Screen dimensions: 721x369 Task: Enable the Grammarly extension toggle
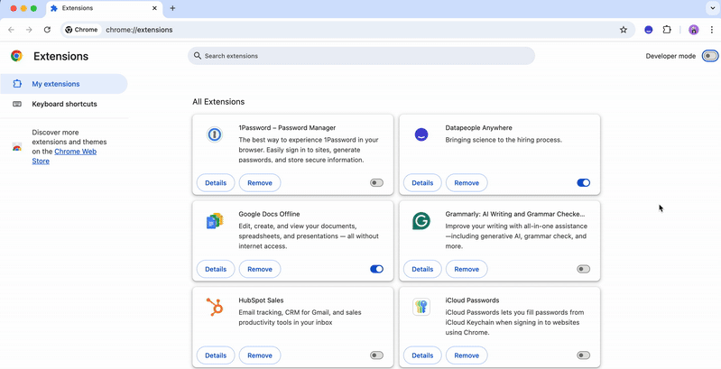coord(584,269)
